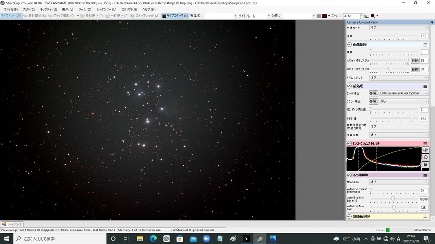
Task: Click the 天体名 input field
Action: (220, 16)
